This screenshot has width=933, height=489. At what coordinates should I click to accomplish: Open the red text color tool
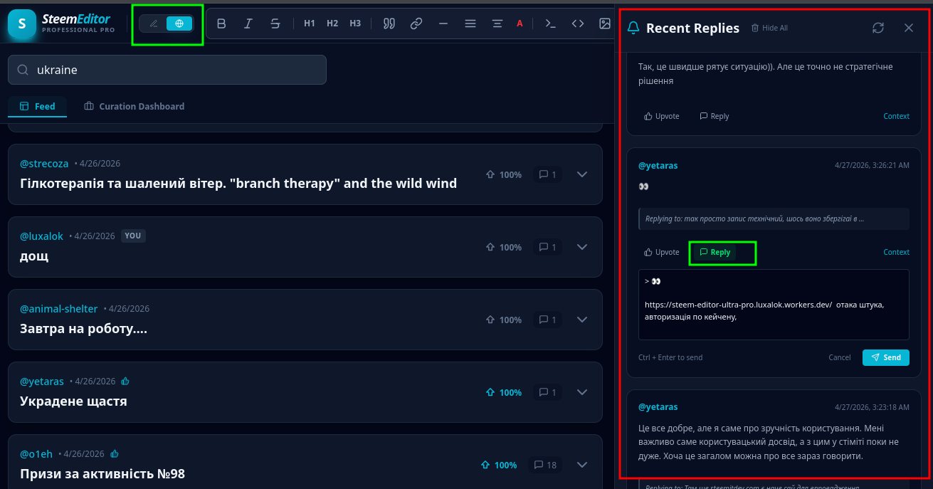(520, 23)
